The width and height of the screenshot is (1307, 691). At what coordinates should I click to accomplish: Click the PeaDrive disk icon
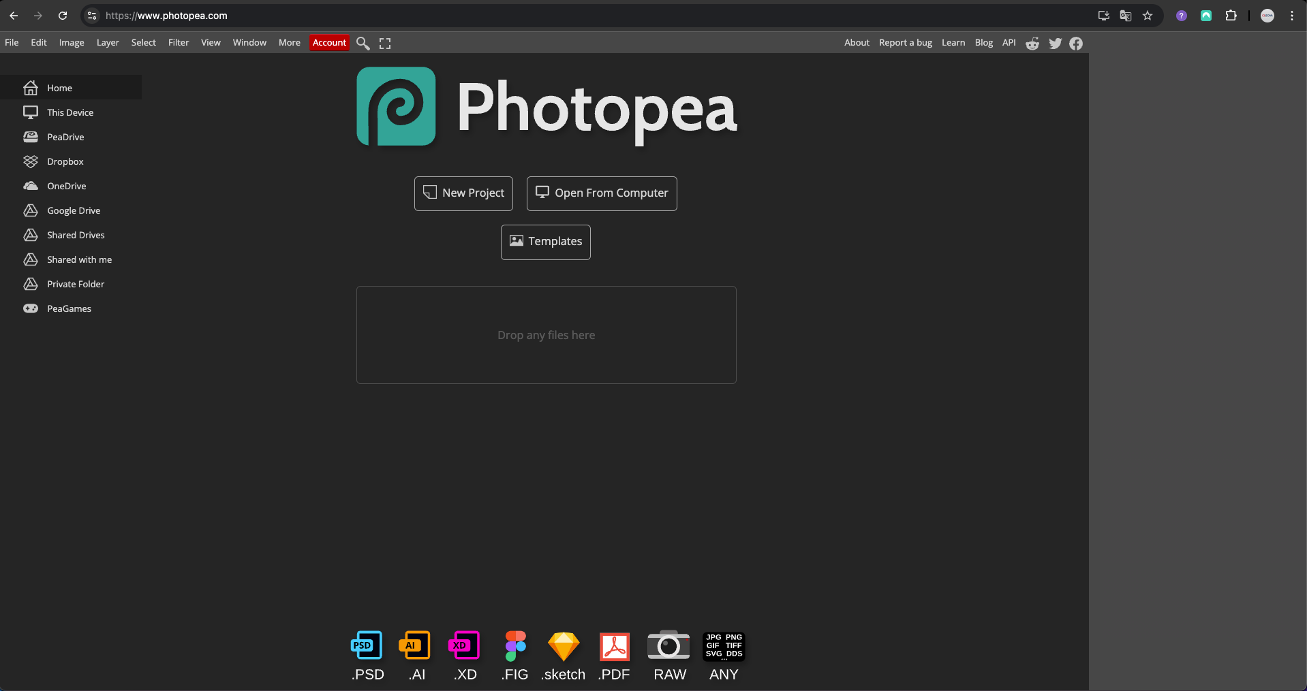[x=31, y=137]
